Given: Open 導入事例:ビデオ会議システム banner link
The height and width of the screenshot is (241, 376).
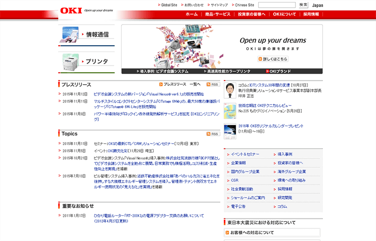Looking at the screenshot, I should click(x=162, y=71).
